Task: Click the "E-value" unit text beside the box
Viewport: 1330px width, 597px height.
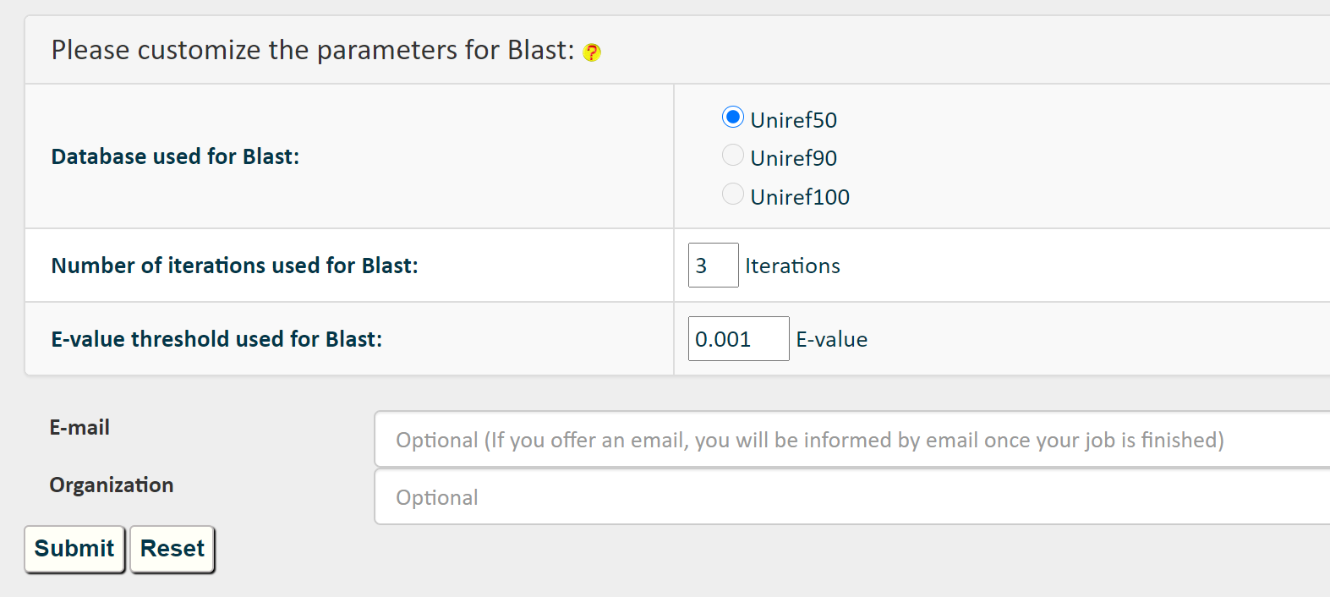Action: pos(831,339)
